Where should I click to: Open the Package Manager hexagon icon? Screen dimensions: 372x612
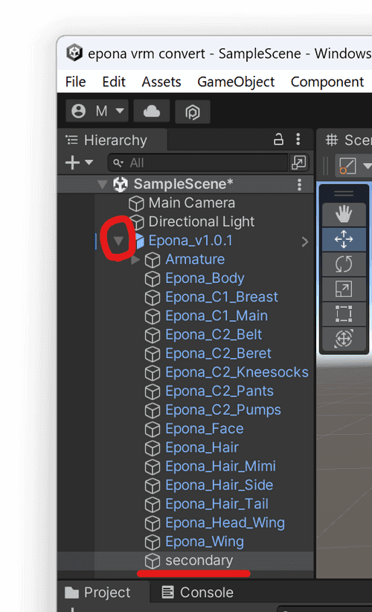[193, 112]
